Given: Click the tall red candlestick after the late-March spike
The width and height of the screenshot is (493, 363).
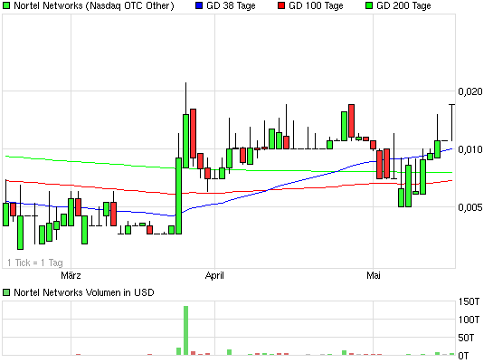Looking at the screenshot, I should pyautogui.click(x=193, y=133).
